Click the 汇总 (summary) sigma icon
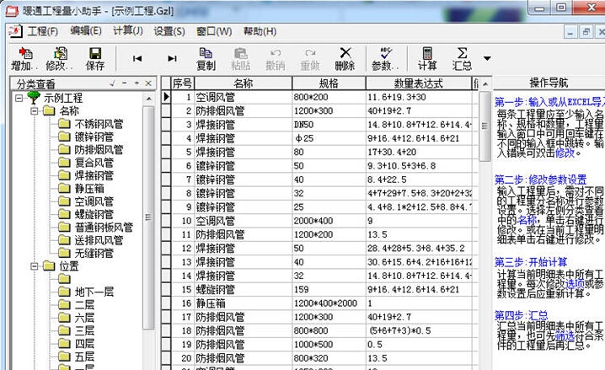This screenshot has width=605, height=370. [462, 59]
